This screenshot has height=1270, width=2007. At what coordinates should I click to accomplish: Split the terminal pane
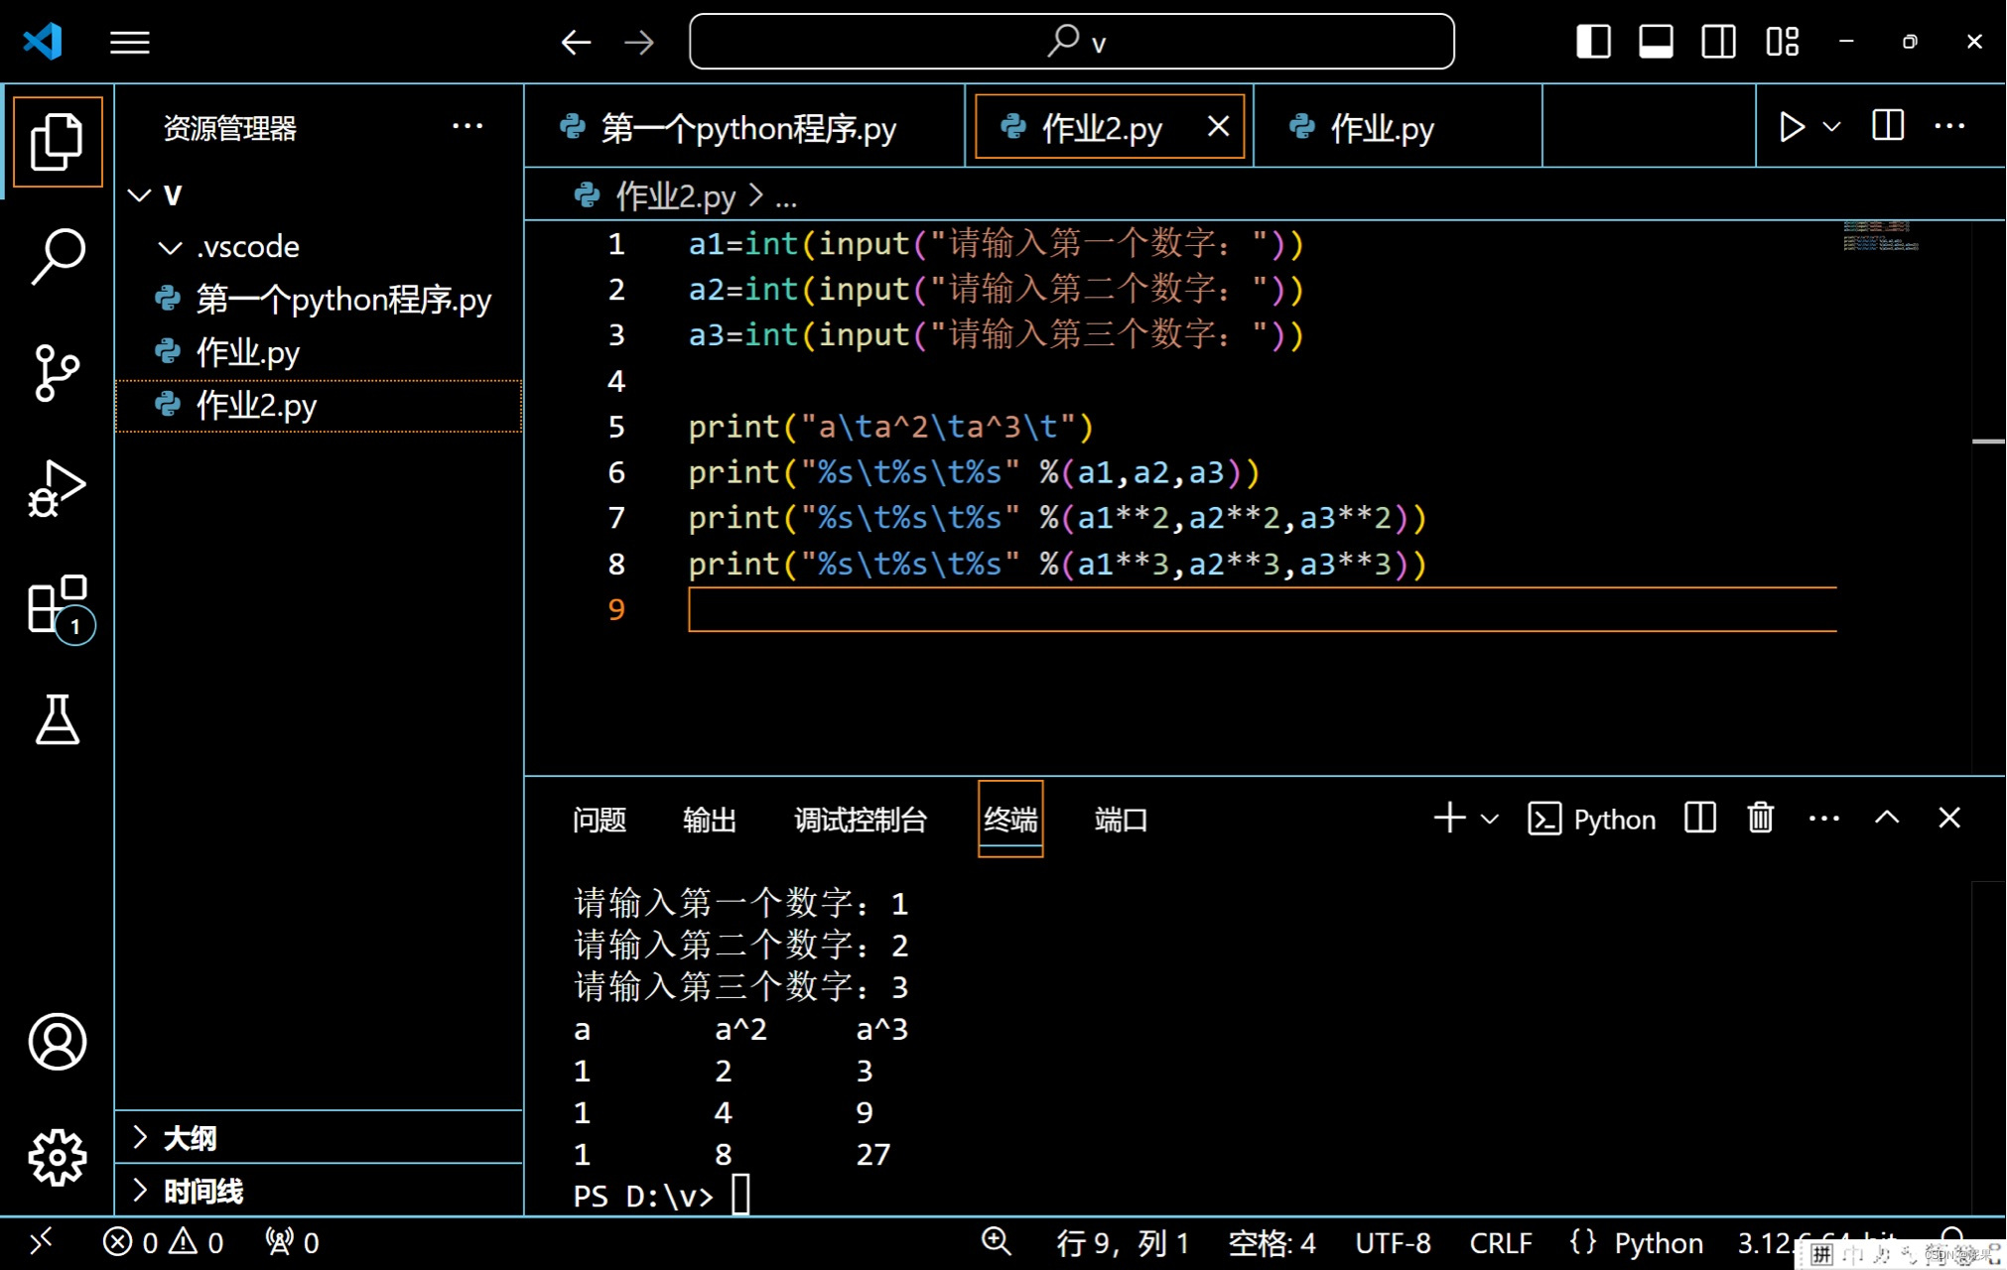pos(1700,818)
